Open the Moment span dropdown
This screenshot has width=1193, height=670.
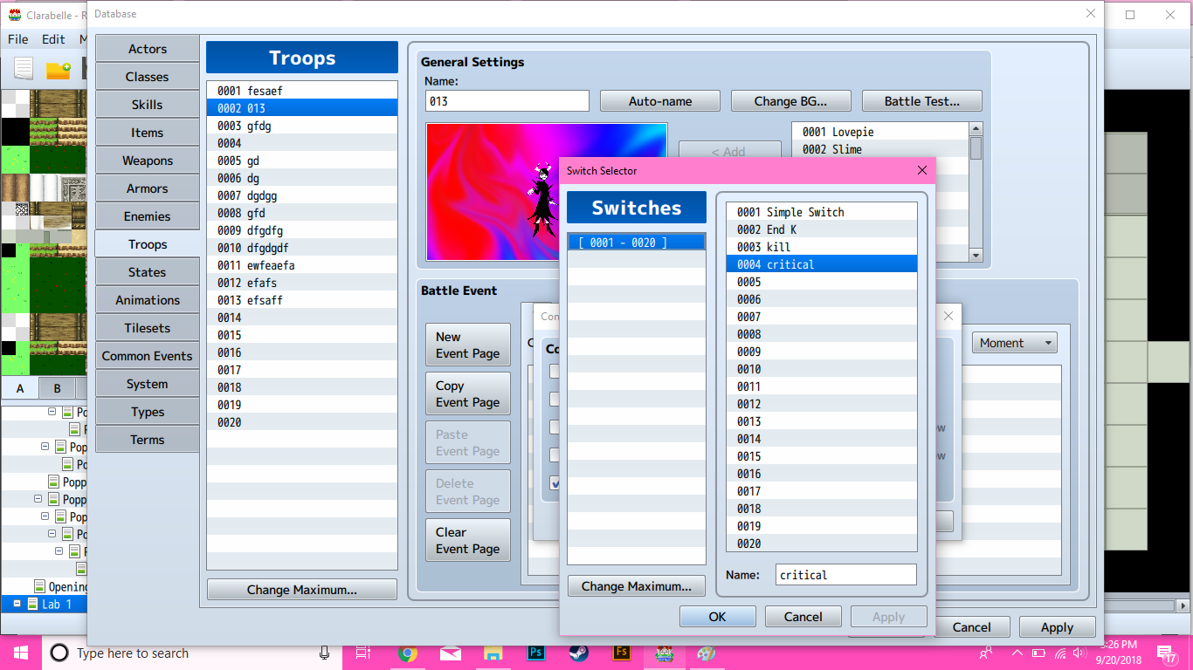click(1014, 343)
